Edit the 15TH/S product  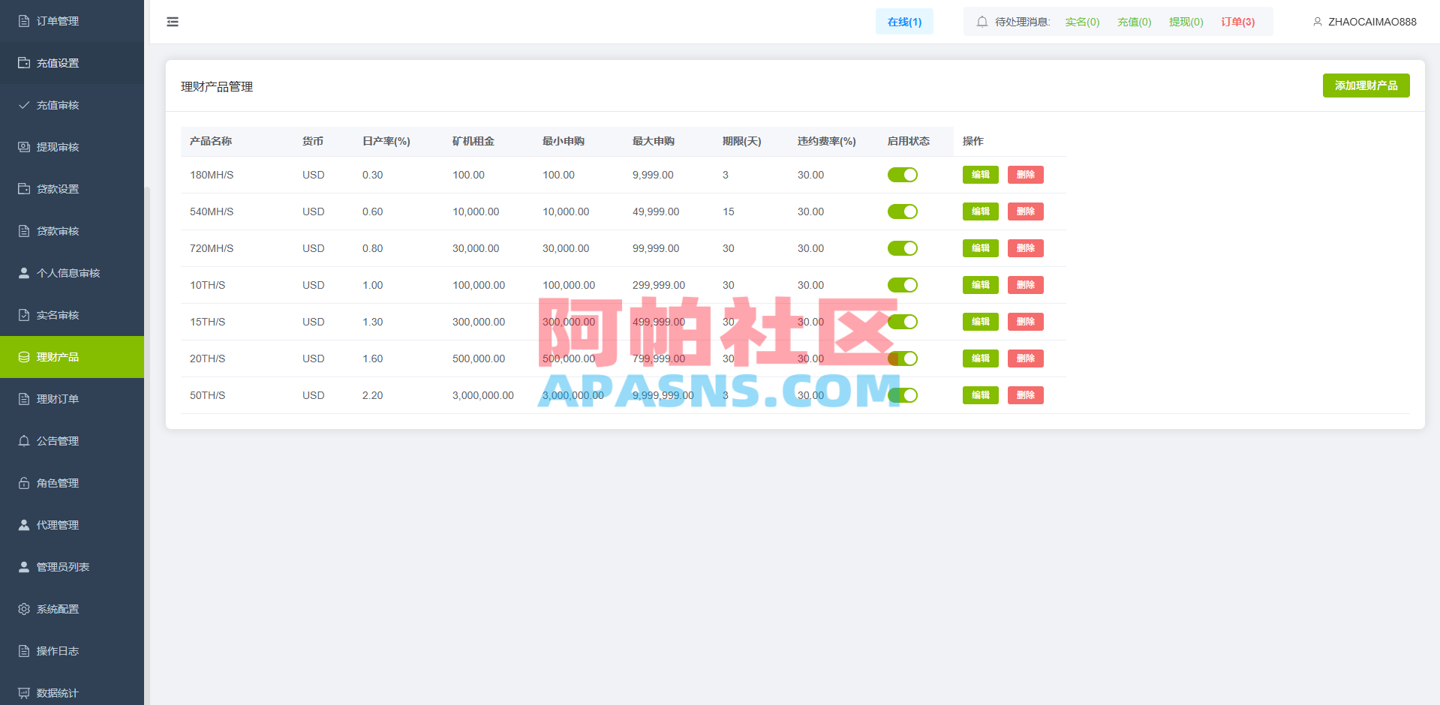(980, 322)
